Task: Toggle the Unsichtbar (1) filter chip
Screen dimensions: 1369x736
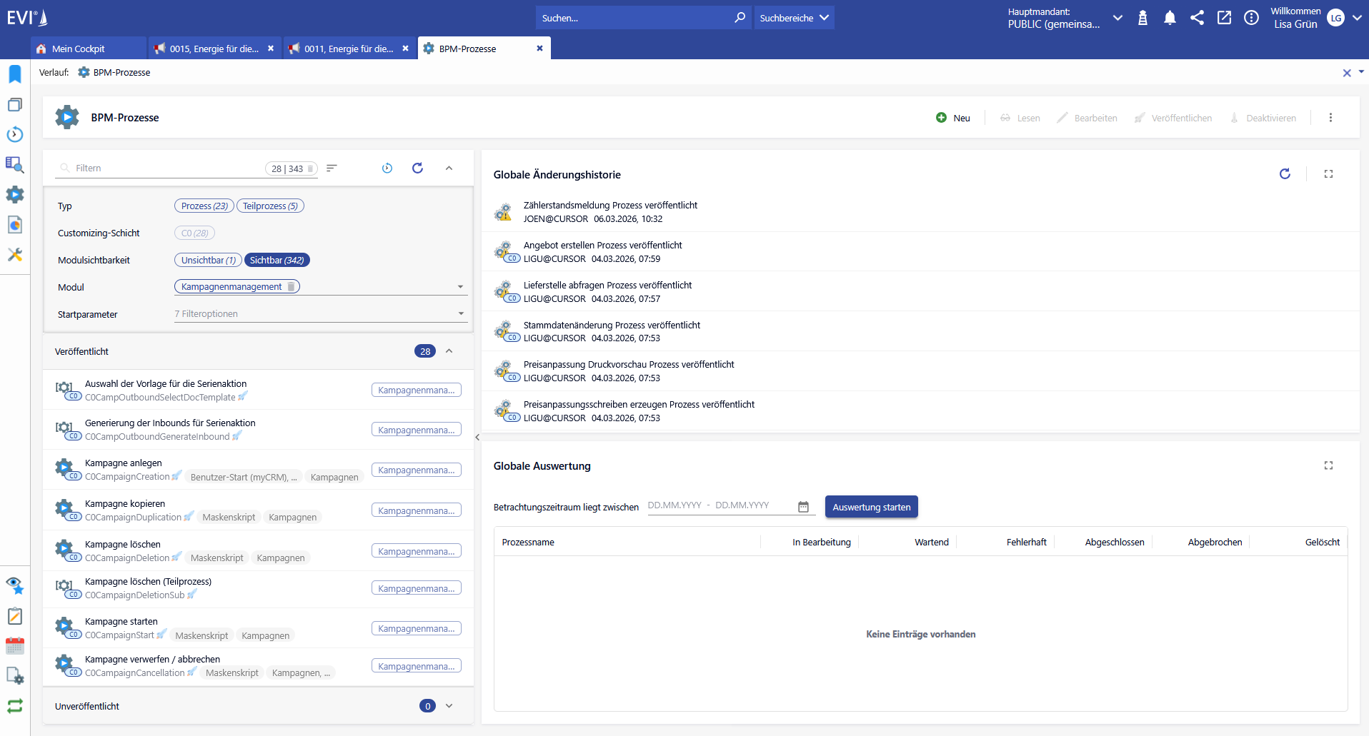Action: pyautogui.click(x=208, y=261)
